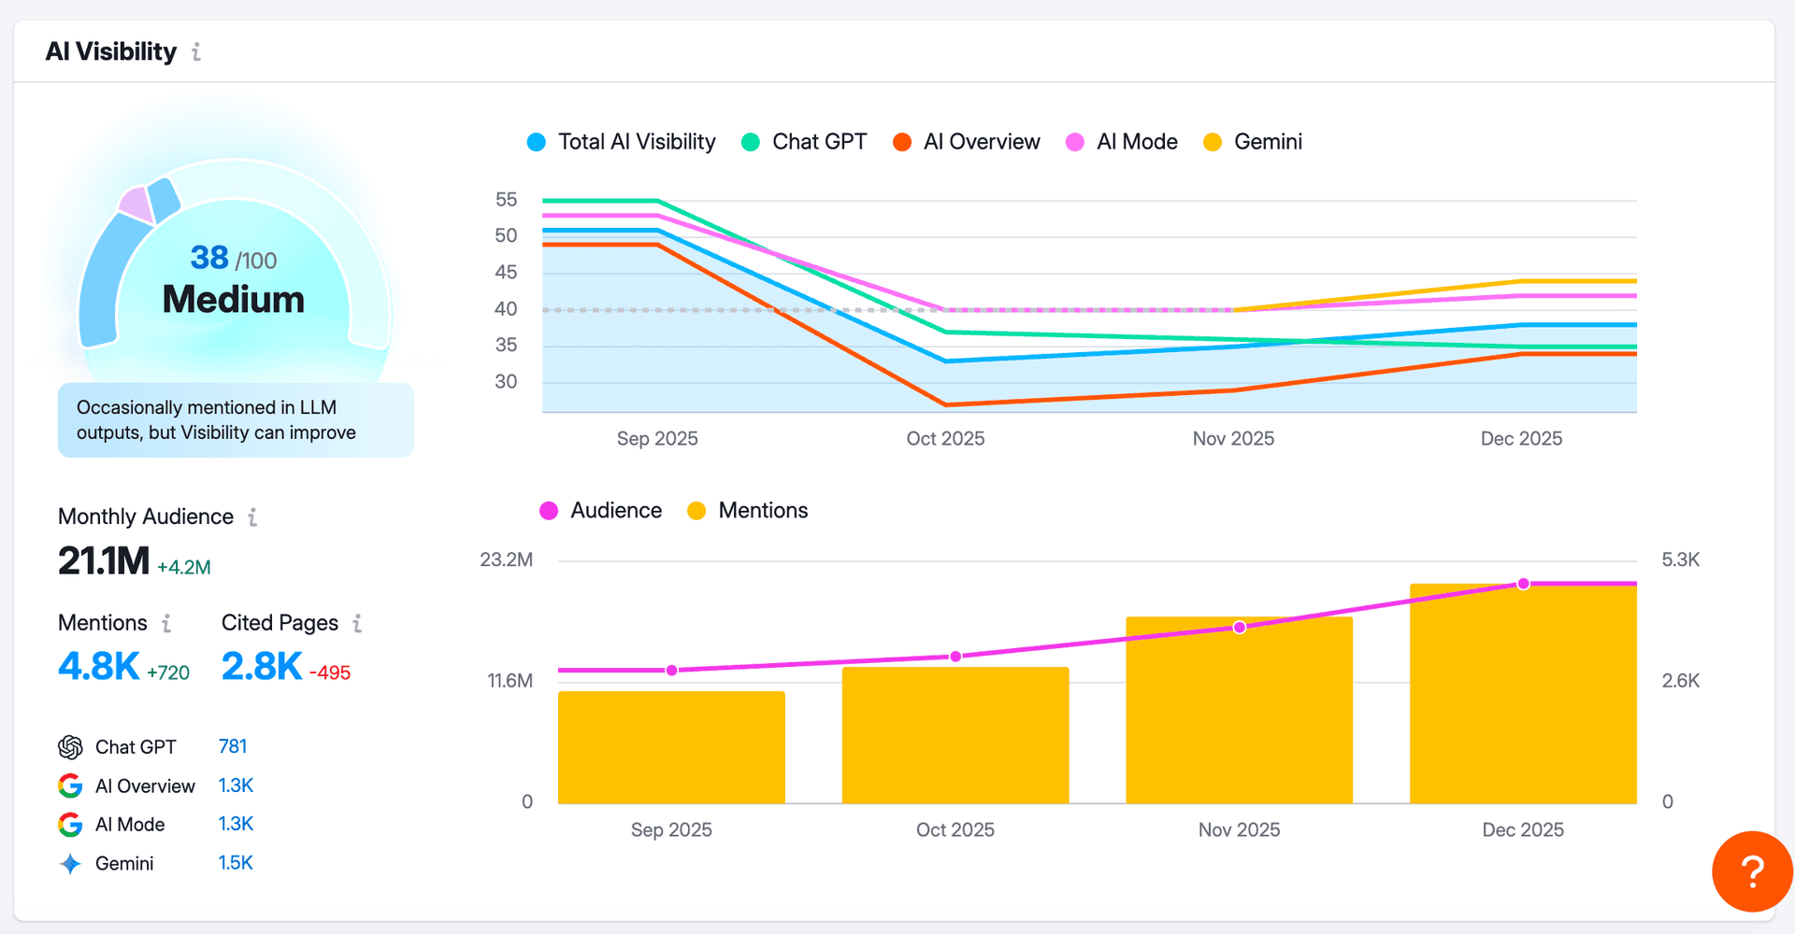Click the Gemini label in mentions list
The width and height of the screenshot is (1795, 934).
click(x=124, y=864)
